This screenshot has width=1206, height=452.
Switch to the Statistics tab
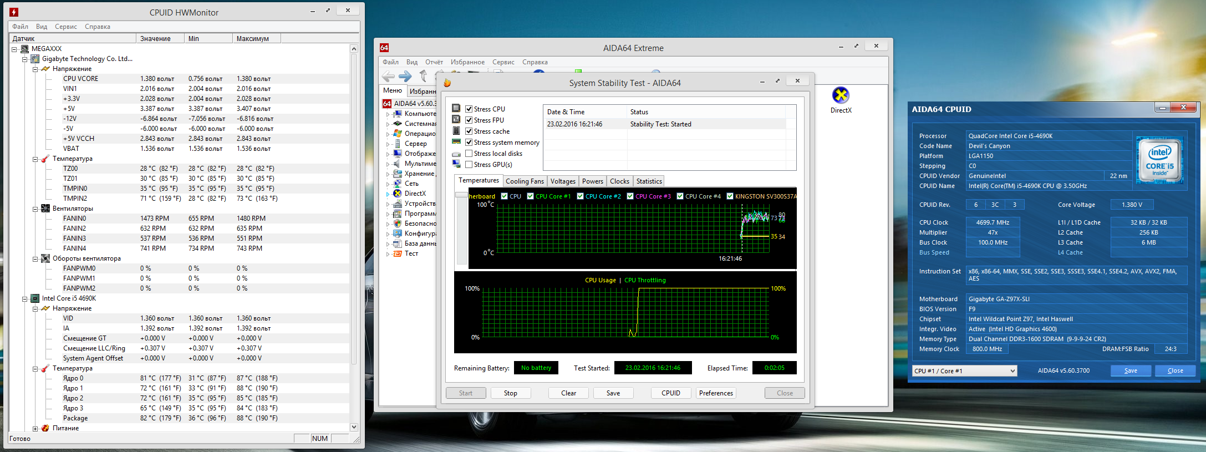pyautogui.click(x=649, y=181)
